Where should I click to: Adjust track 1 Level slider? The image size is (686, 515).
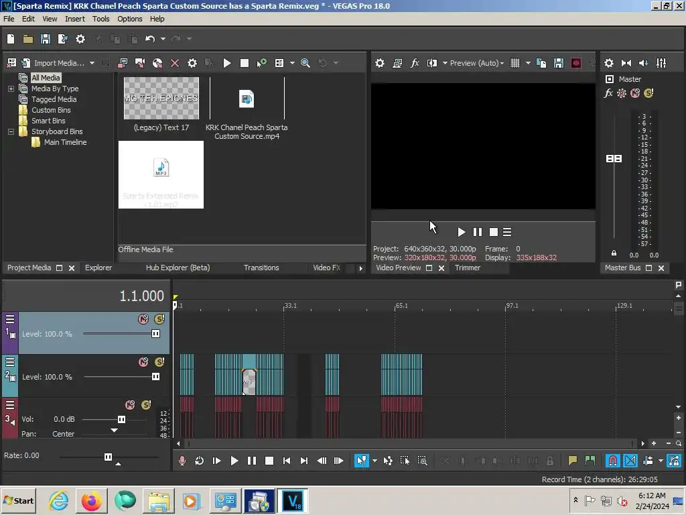[155, 334]
